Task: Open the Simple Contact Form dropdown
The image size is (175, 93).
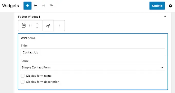Action: tap(93, 67)
